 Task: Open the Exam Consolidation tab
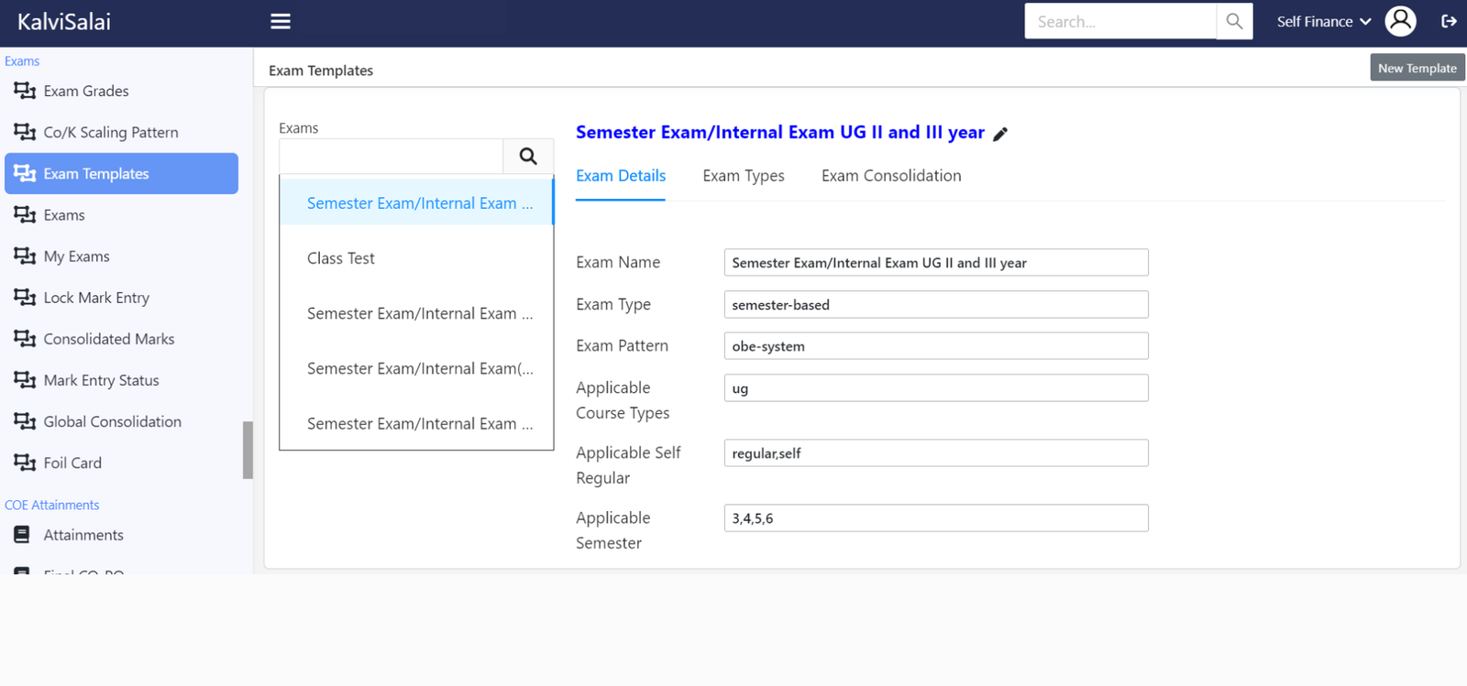click(x=891, y=176)
